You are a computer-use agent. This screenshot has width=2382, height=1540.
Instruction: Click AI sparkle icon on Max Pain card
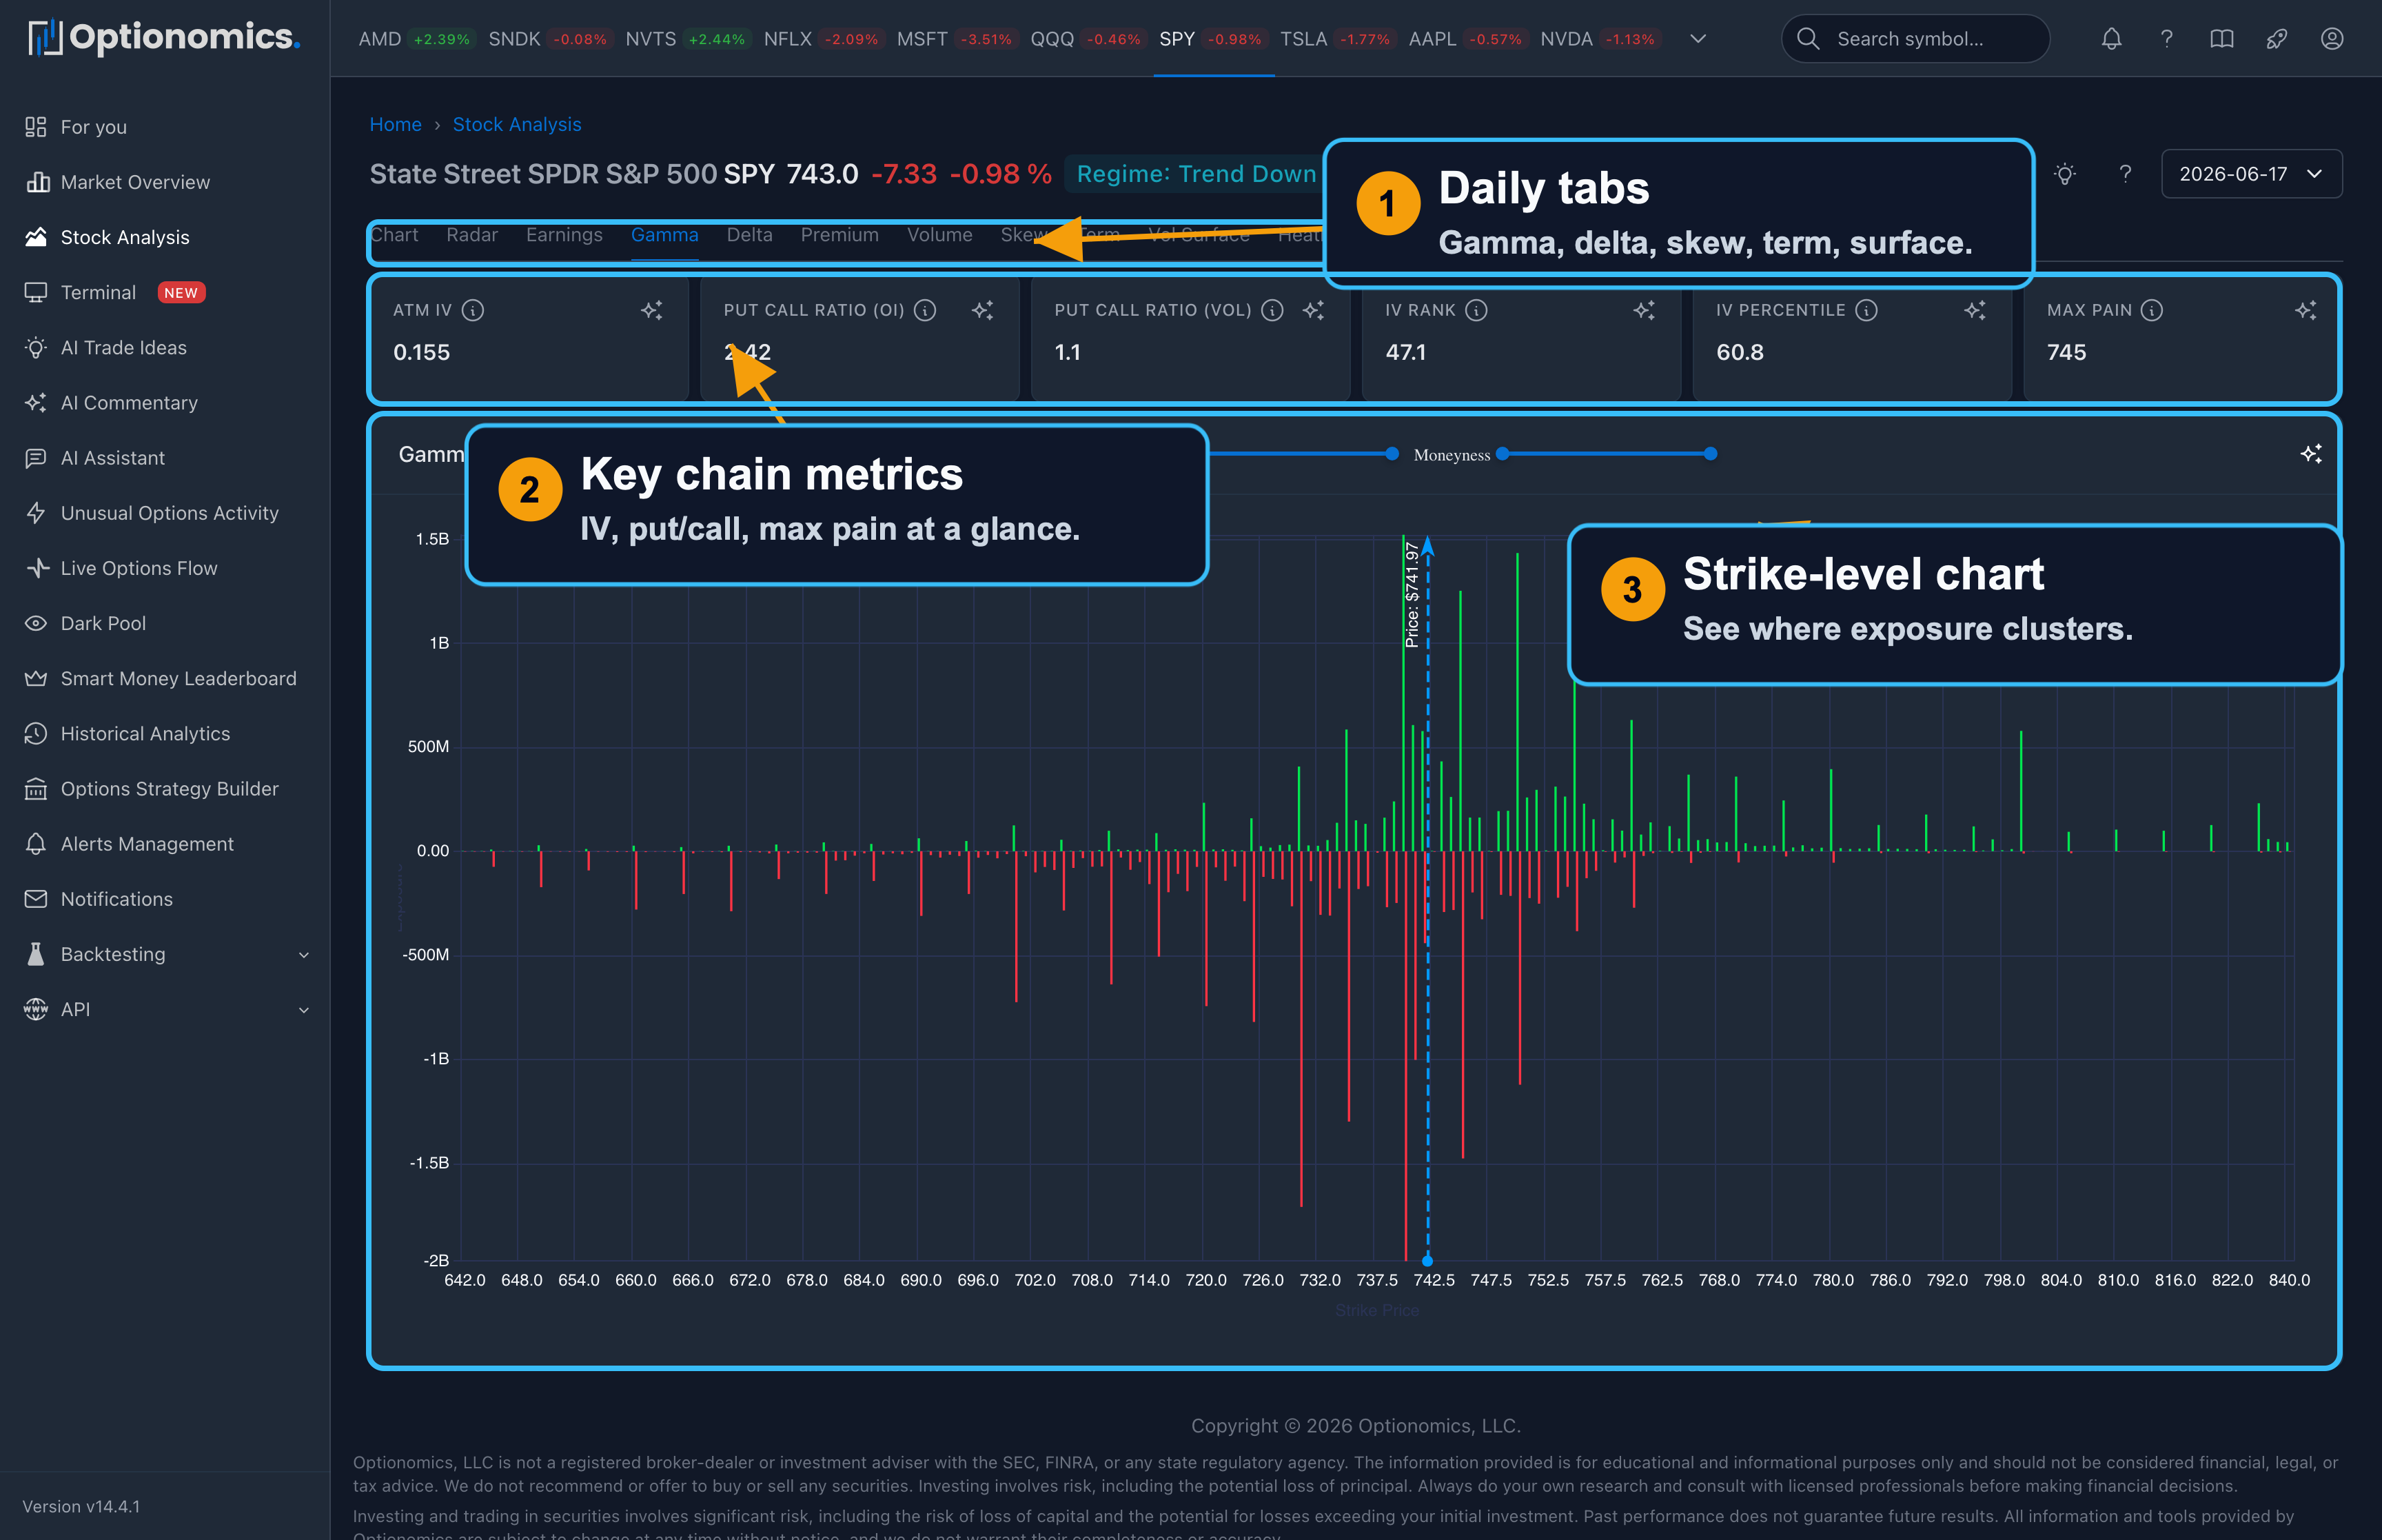point(2306,310)
